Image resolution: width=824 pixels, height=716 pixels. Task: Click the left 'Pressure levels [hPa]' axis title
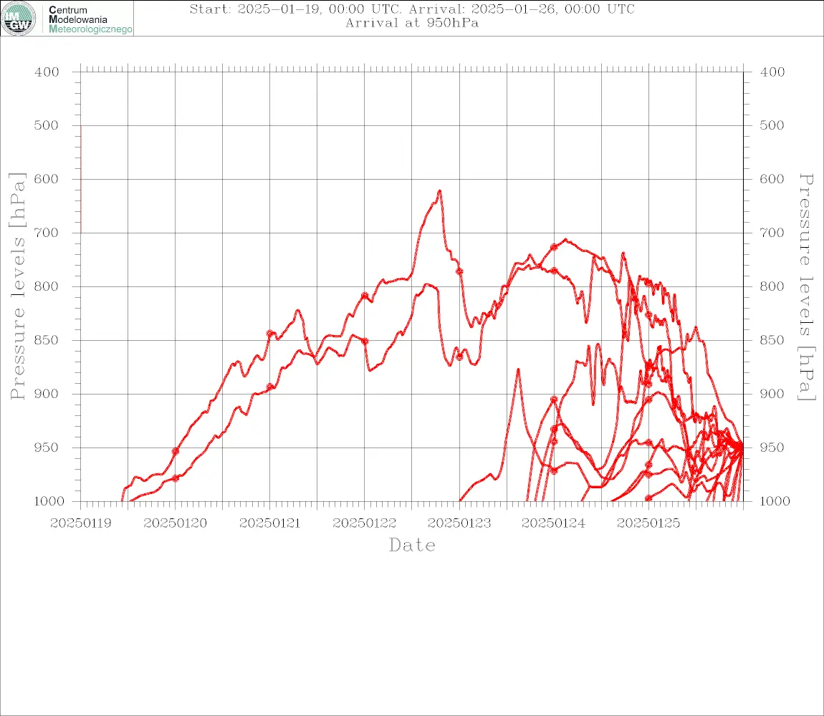click(x=17, y=286)
